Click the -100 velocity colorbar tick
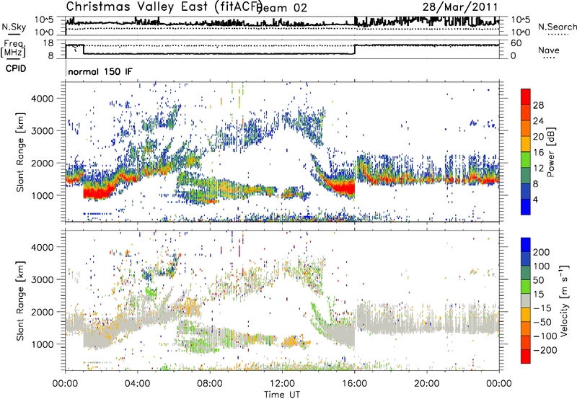The image size is (577, 399). [545, 336]
